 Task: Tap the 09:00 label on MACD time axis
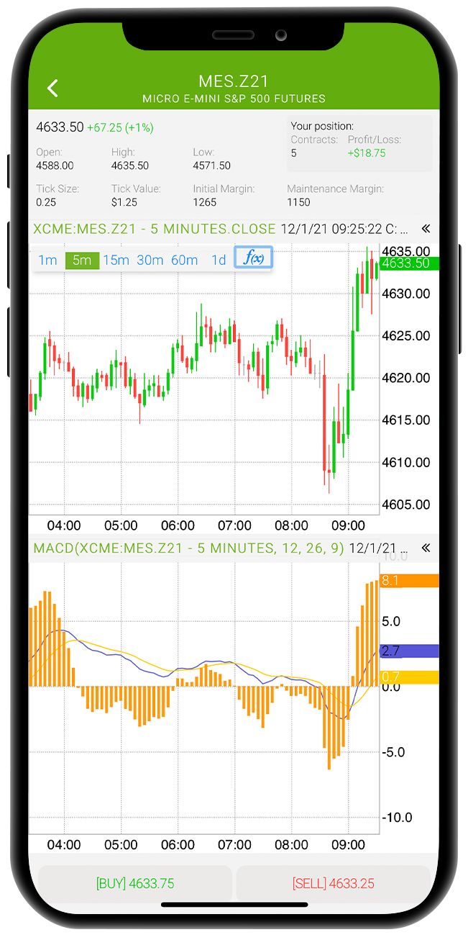point(348,845)
